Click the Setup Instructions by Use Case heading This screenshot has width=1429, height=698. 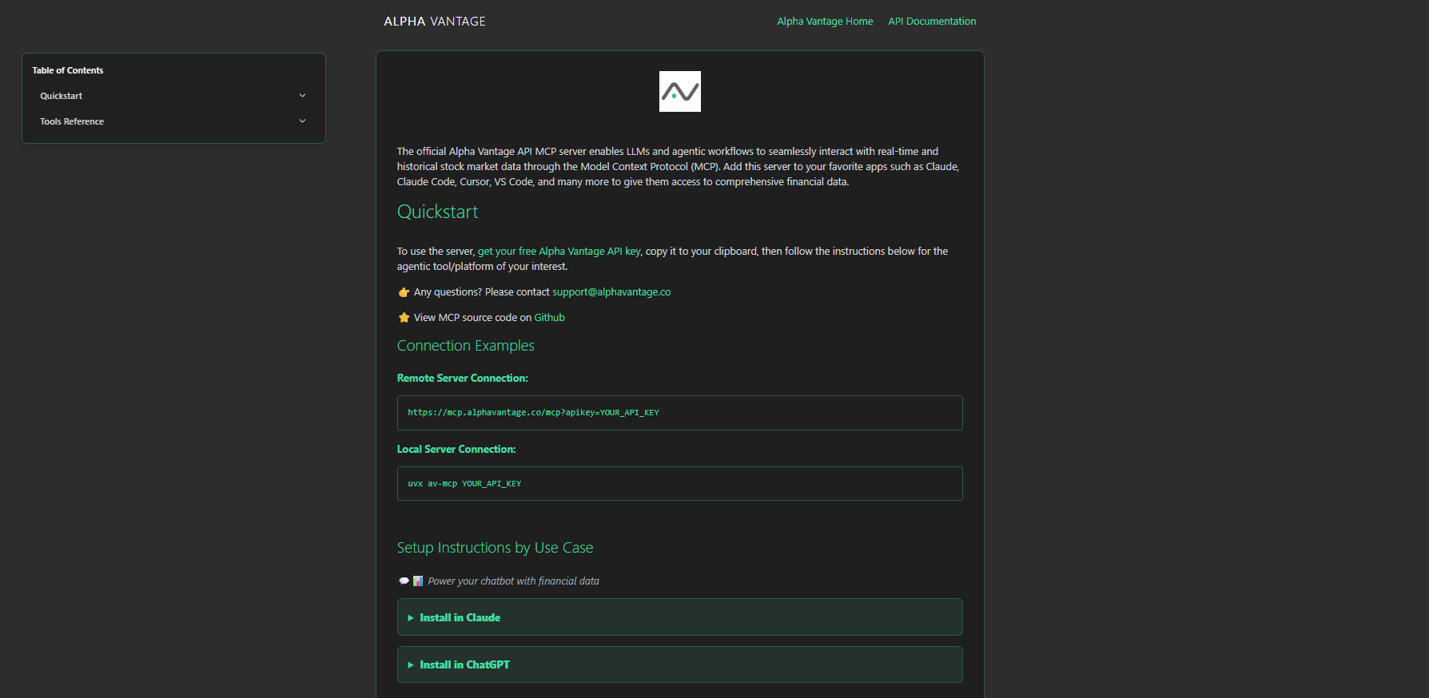click(496, 548)
